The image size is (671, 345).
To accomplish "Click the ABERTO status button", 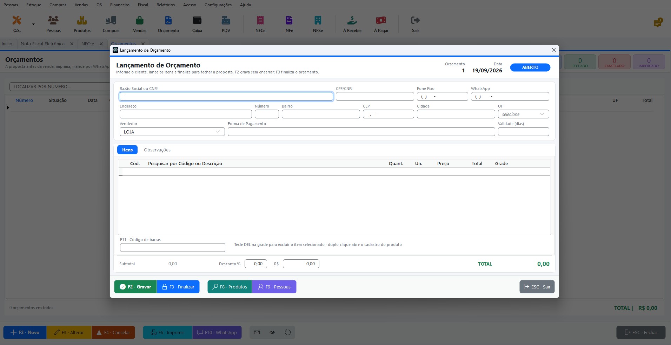I will 530,67.
